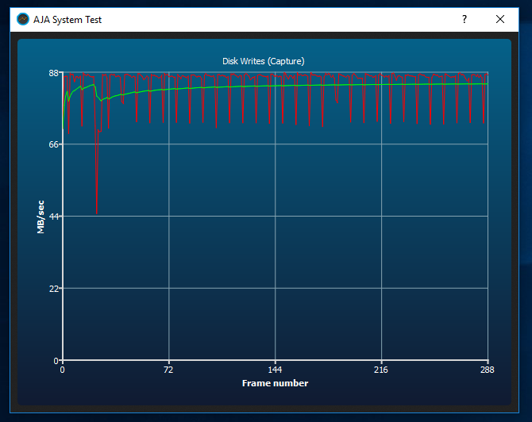Click the 72 label on frame axis
532x422 pixels.
pos(168,370)
